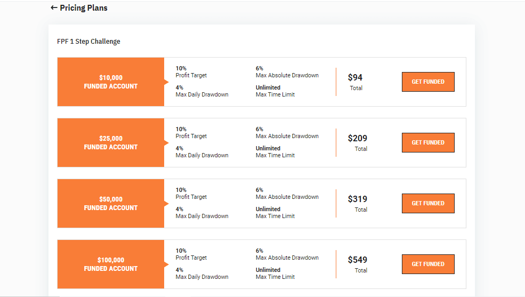Click Profit Target in the $10,000 row

[191, 75]
